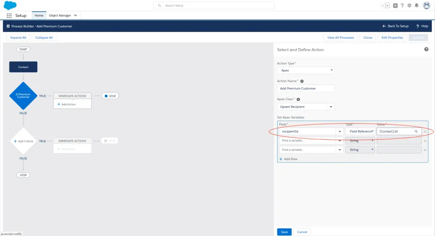Remove the recipientId variable row

[425, 132]
